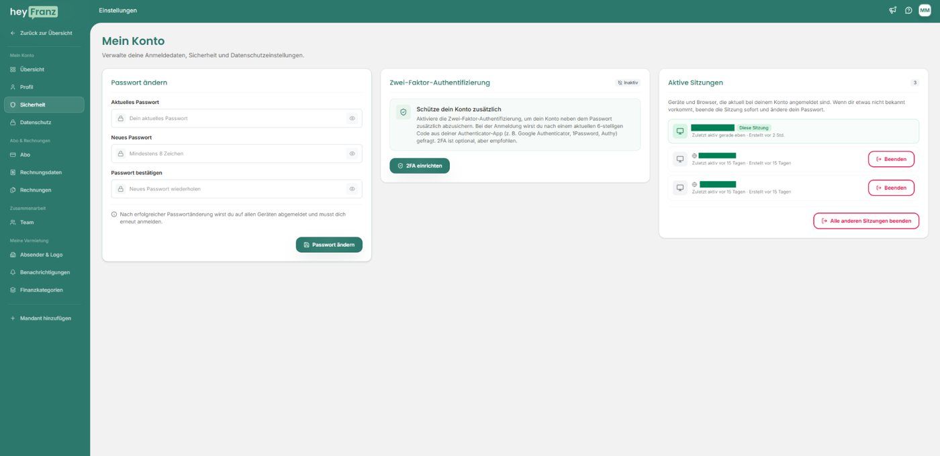
Task: Focus the Aktuelles Passwort field
Action: click(236, 118)
